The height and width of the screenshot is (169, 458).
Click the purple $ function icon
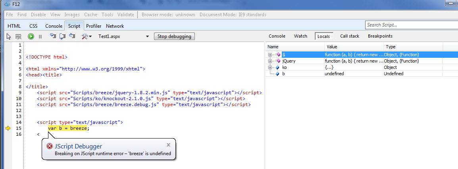click(279, 55)
